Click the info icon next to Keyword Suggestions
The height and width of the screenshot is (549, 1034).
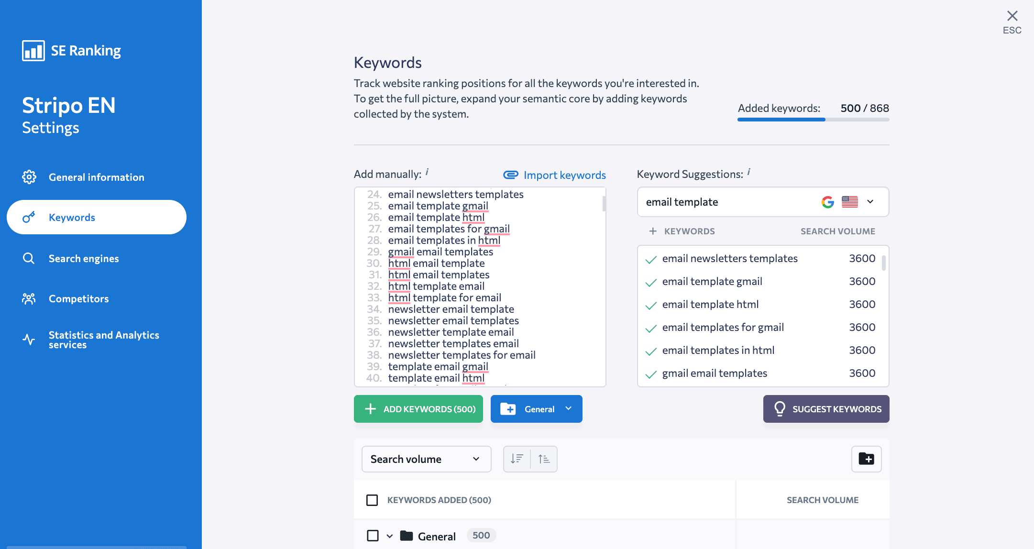(749, 172)
